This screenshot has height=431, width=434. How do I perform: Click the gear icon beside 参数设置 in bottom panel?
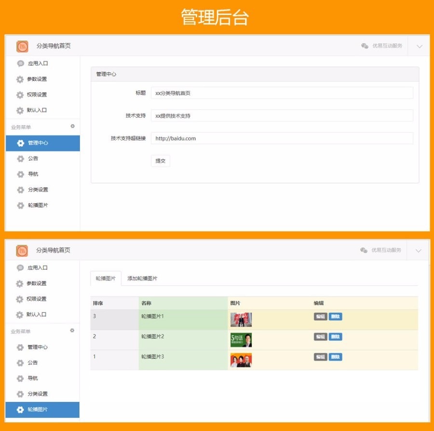pyautogui.click(x=19, y=283)
